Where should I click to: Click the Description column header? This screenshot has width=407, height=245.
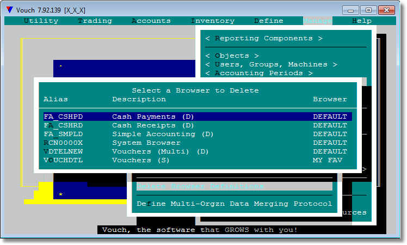pyautogui.click(x=139, y=99)
